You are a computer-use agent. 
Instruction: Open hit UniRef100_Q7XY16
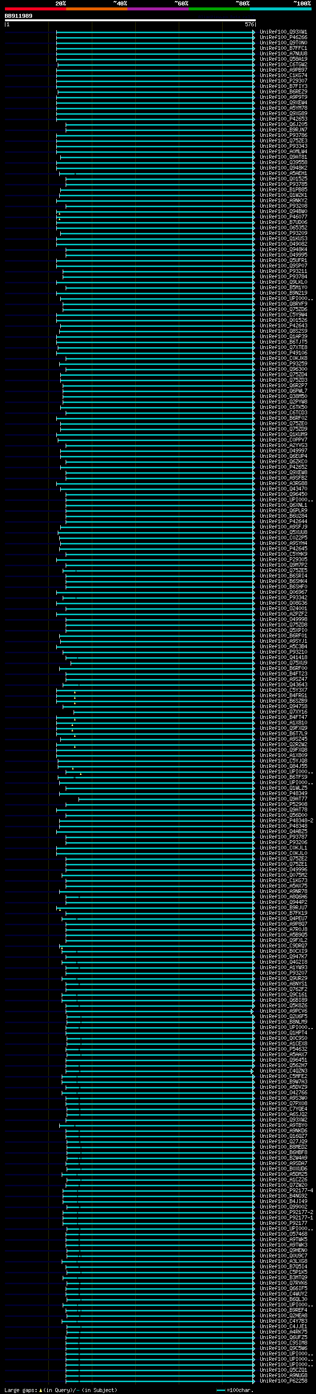(283, 712)
